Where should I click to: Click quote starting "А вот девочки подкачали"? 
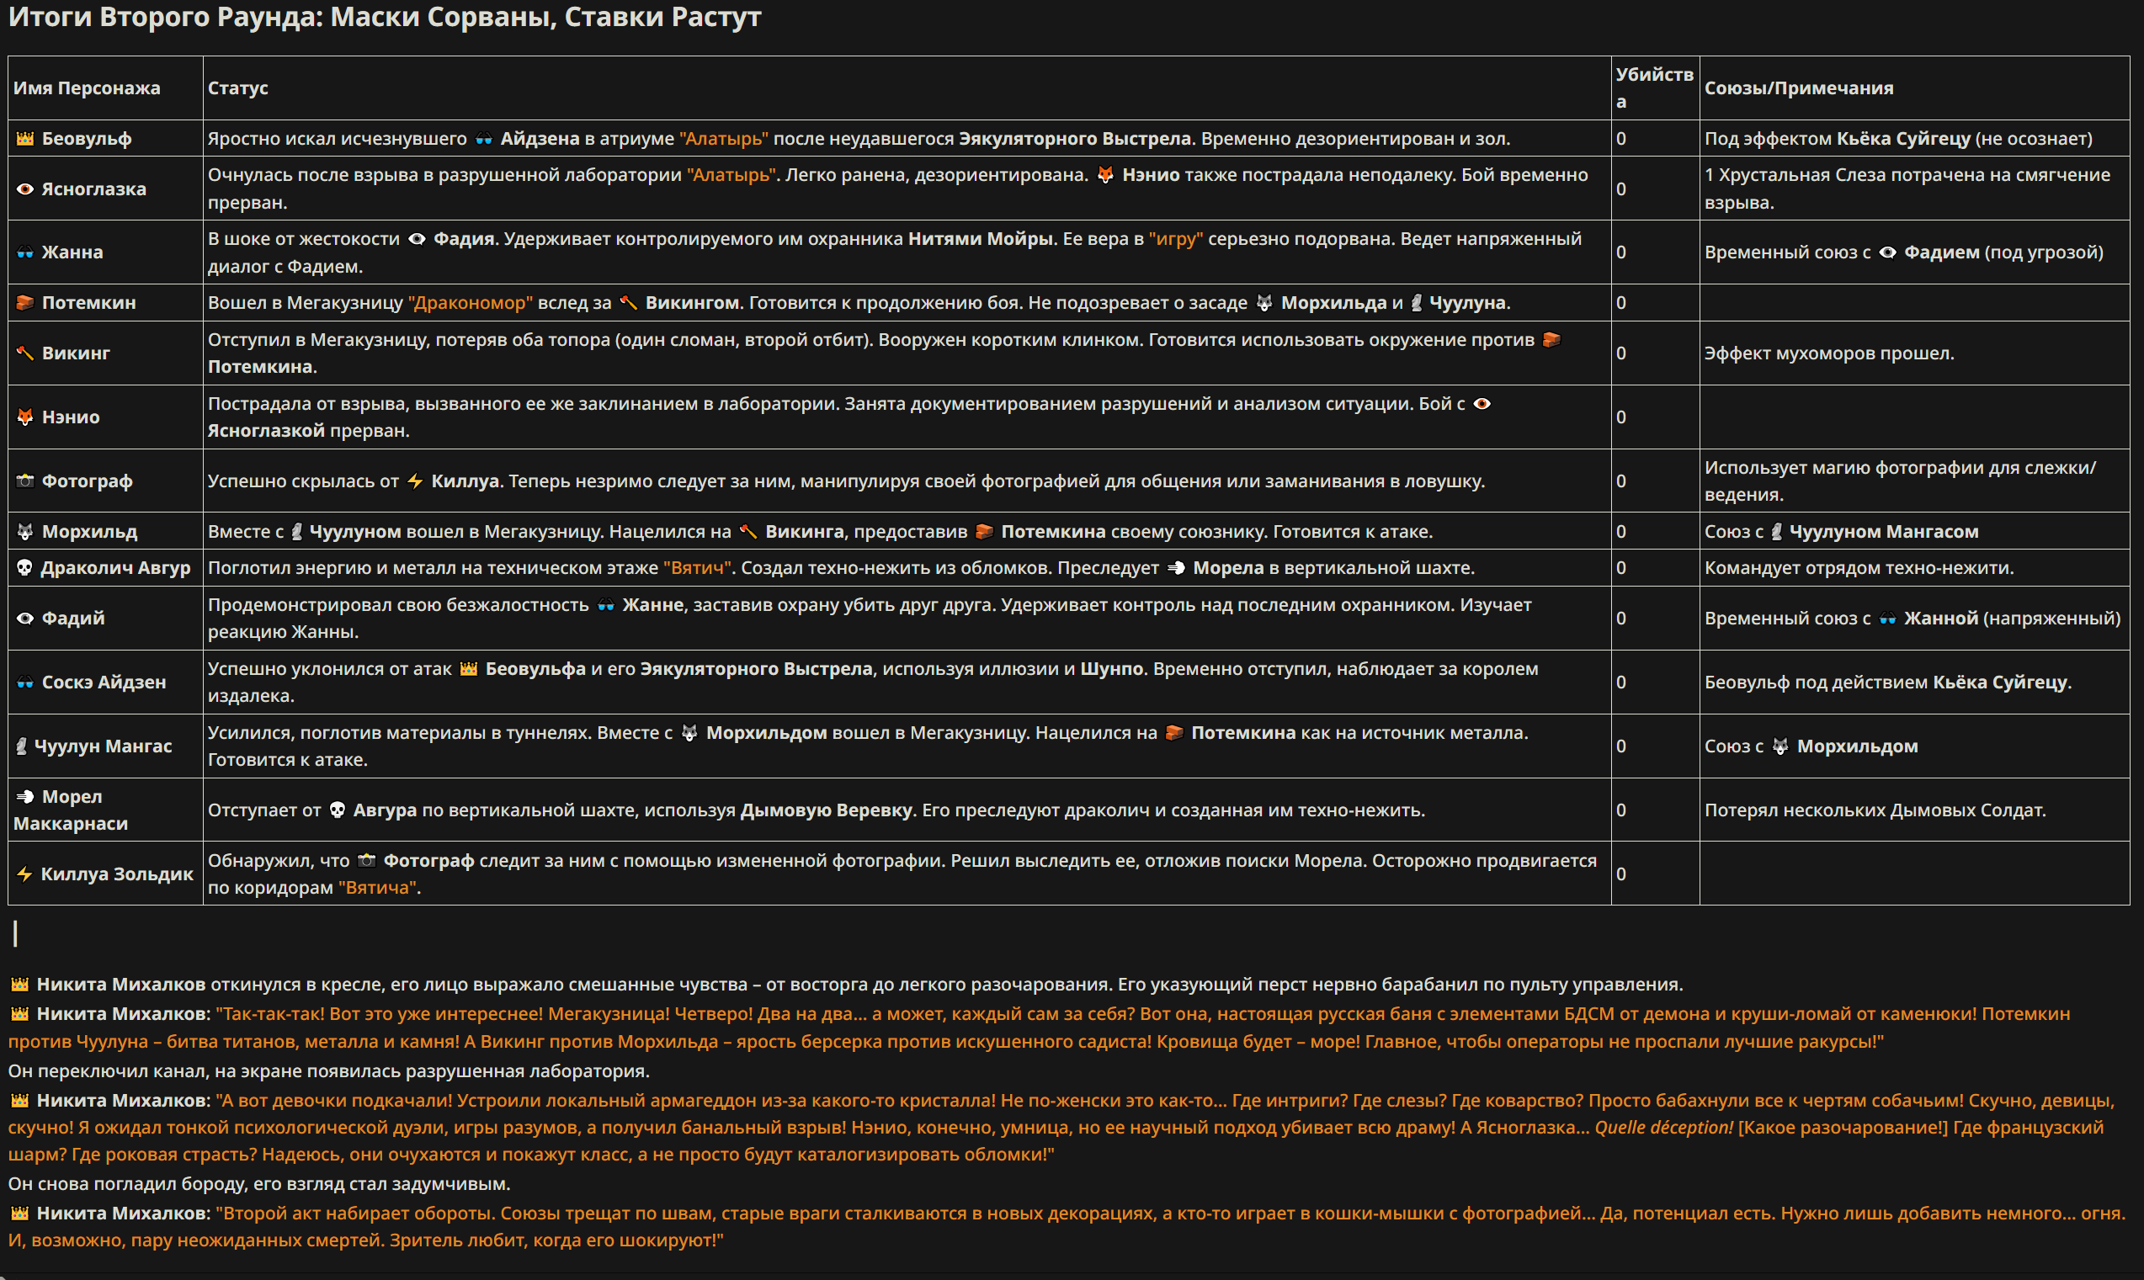pyautogui.click(x=1061, y=1129)
